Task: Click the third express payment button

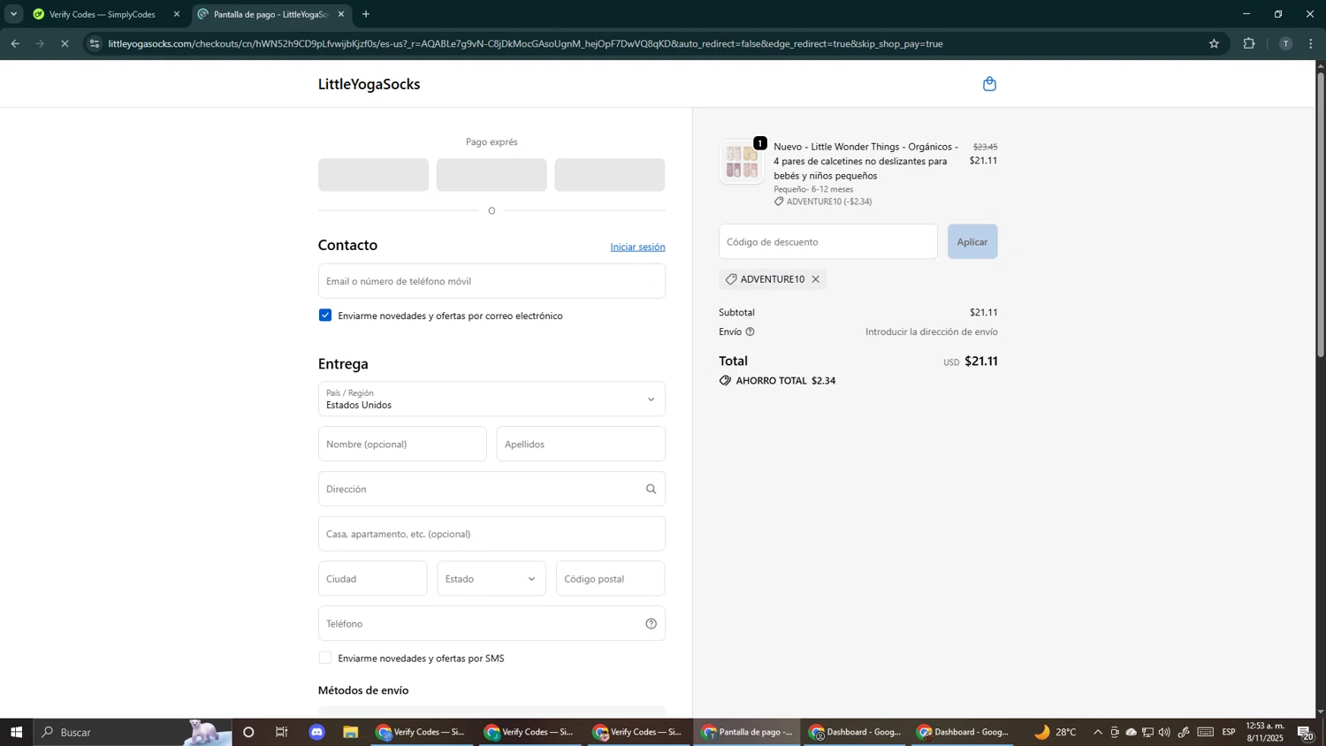Action: 610,175
